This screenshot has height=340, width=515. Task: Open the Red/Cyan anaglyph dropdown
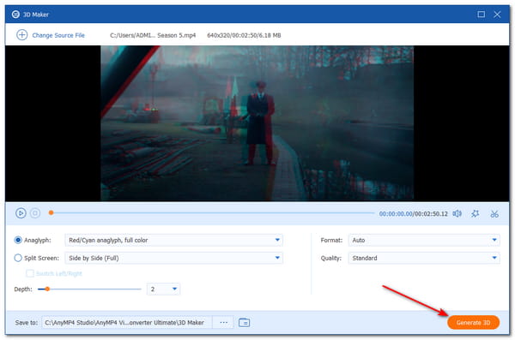pos(173,240)
